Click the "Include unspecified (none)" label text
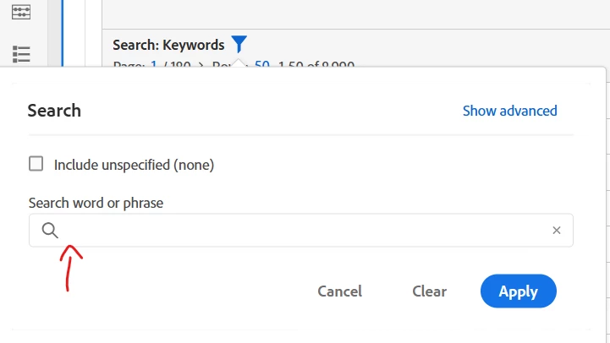This screenshot has width=610, height=343. point(134,165)
